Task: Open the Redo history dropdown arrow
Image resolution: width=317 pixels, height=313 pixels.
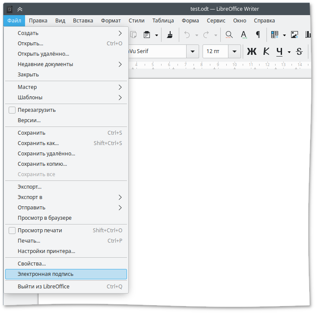Action: pos(216,35)
